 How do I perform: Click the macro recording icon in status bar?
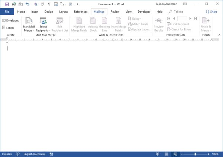tap(51, 154)
